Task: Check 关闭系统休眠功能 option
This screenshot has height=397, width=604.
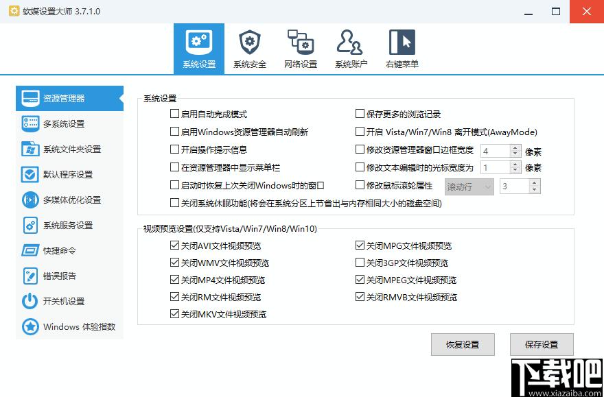Action: pos(174,203)
